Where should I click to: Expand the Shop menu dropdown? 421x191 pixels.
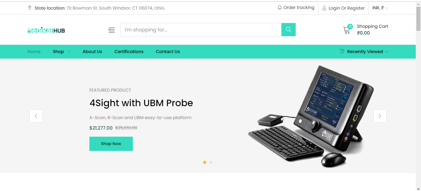point(62,52)
